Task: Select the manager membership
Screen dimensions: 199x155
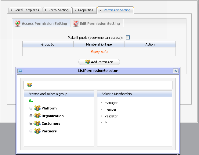Action: pos(111,103)
